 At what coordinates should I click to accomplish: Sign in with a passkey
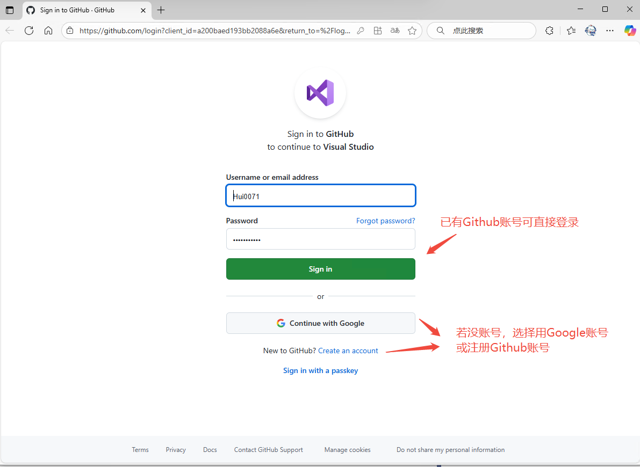(x=320, y=370)
